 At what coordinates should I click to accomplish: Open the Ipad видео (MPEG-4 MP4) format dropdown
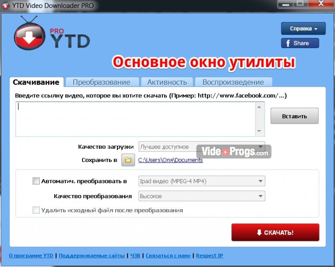[202, 181]
